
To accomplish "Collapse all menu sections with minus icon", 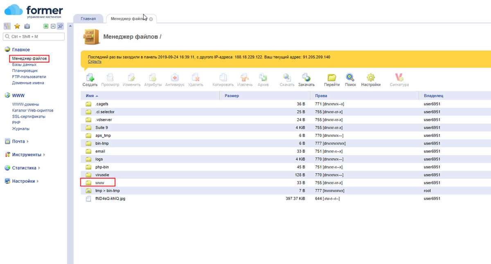I will 53,26.
